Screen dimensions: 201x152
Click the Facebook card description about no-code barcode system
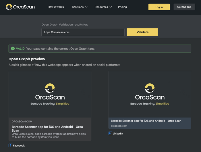click(x=49, y=135)
